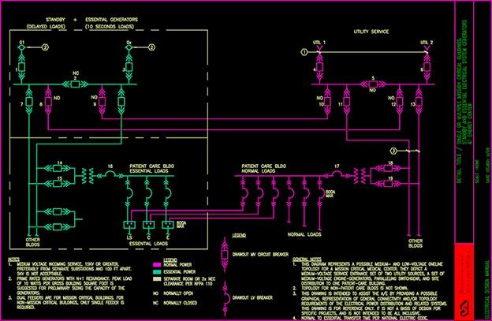Select the Gx generator symbol
The width and height of the screenshot is (492, 321).
pyautogui.click(x=128, y=47)
